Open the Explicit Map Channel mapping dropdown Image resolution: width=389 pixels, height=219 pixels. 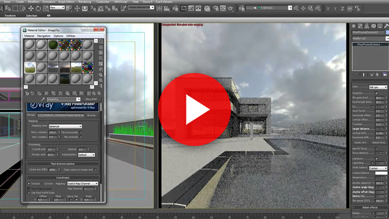coord(83,184)
